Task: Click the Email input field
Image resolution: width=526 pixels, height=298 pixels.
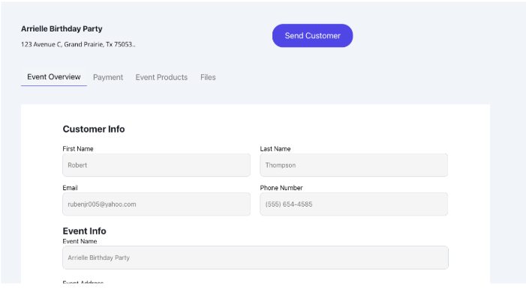Action: click(156, 204)
